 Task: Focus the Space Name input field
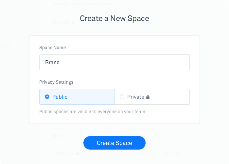click(114, 62)
